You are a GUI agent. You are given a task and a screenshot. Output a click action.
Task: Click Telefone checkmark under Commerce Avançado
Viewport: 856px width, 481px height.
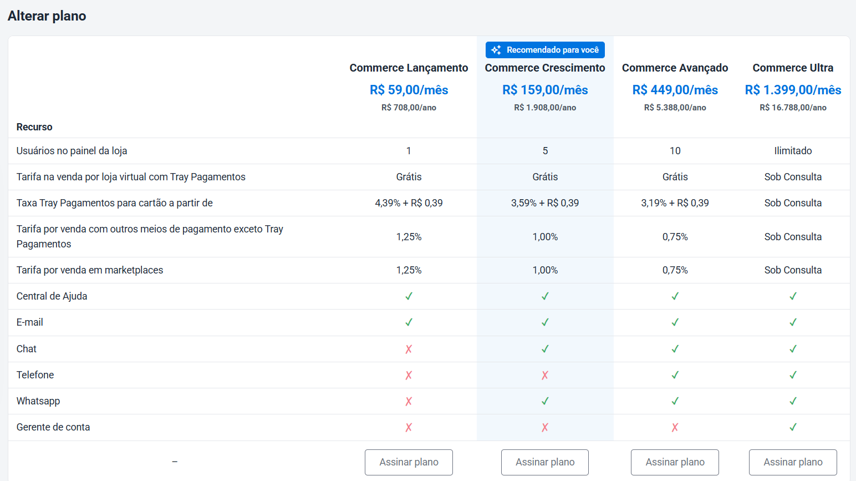pyautogui.click(x=675, y=375)
